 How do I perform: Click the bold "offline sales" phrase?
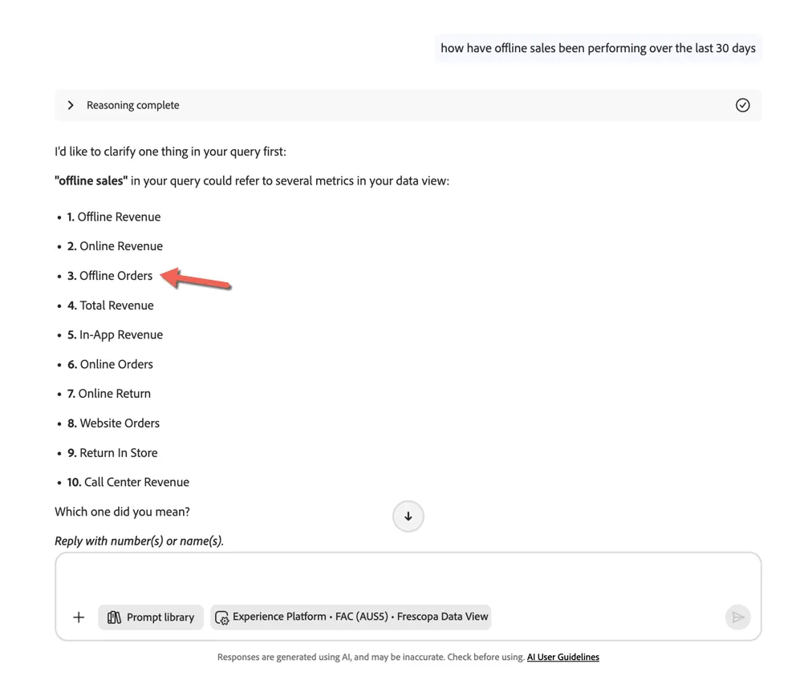[x=91, y=181]
